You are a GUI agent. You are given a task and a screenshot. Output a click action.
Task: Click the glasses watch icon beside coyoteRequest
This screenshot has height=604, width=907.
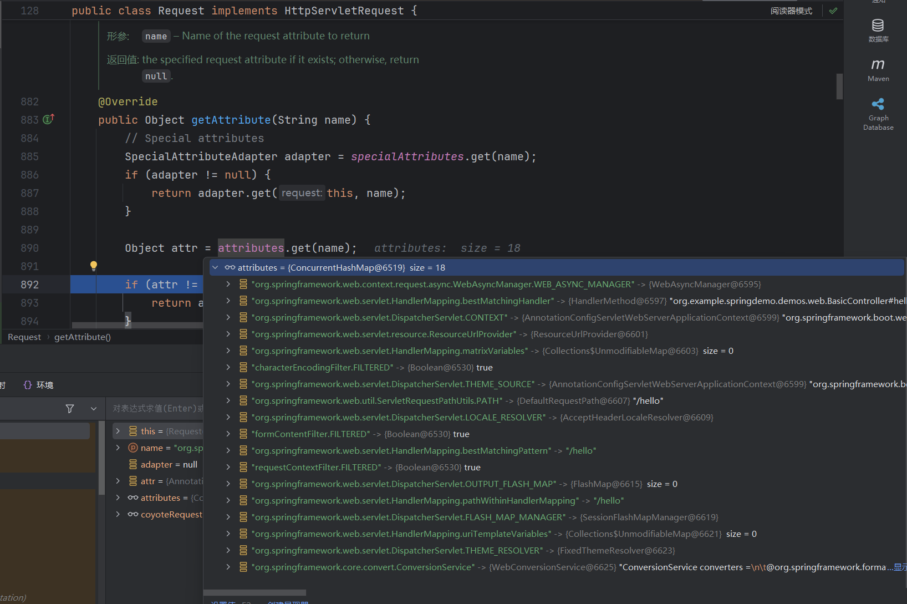click(x=133, y=514)
